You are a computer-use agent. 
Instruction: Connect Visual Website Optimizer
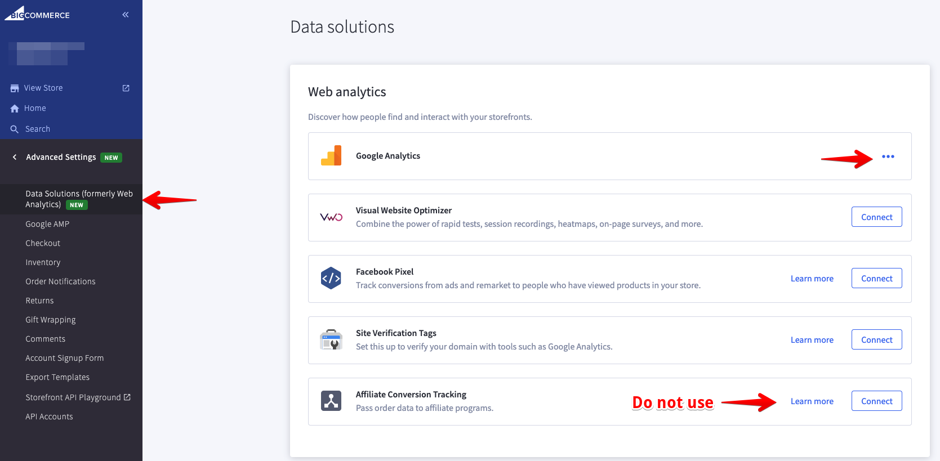click(876, 217)
